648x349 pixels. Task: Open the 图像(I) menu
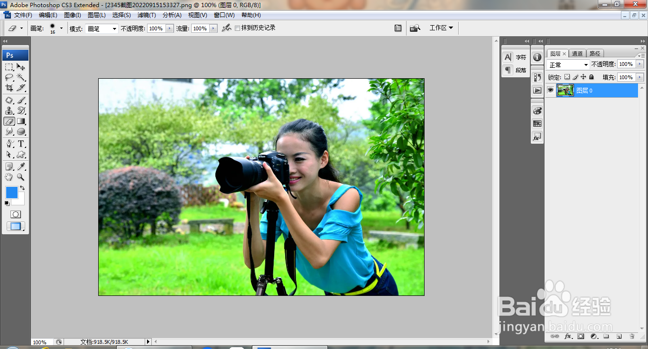tap(72, 15)
